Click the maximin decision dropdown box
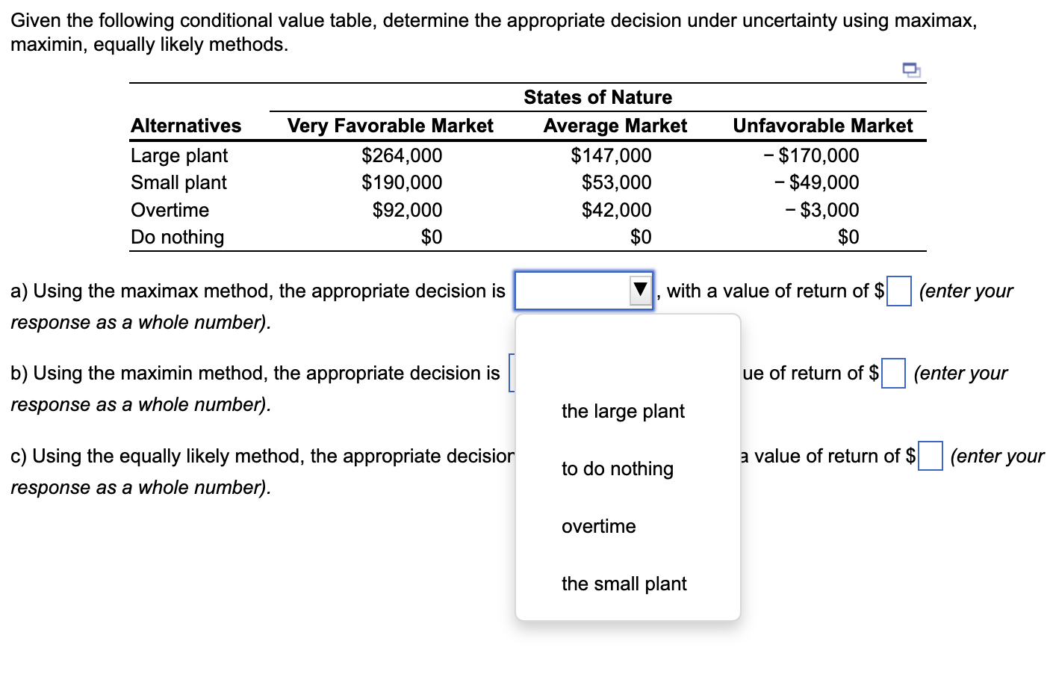Screen dimensions: 1050x674 pos(512,373)
